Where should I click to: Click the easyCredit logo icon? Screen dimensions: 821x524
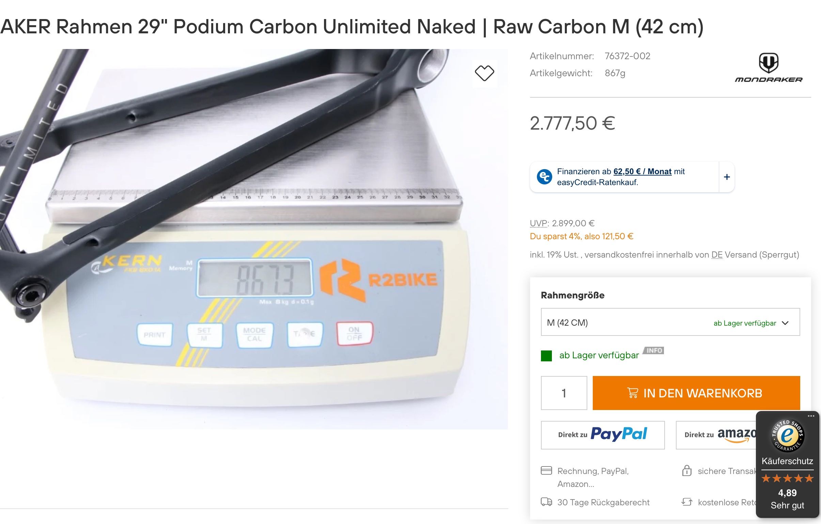544,177
